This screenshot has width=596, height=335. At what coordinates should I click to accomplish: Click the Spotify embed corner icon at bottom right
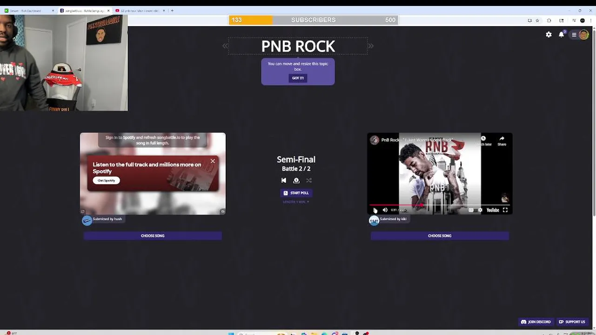tap(222, 212)
